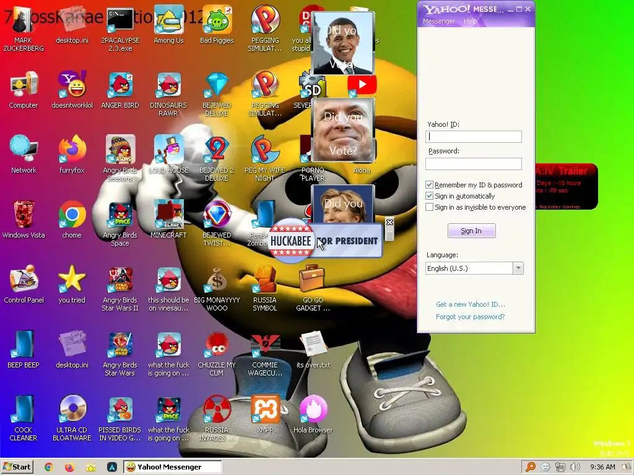Open the BEJEWED DELUXE gem icon
The height and width of the screenshot is (475, 634).
217,94
